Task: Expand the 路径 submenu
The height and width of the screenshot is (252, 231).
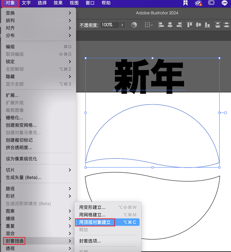Action: point(39,188)
